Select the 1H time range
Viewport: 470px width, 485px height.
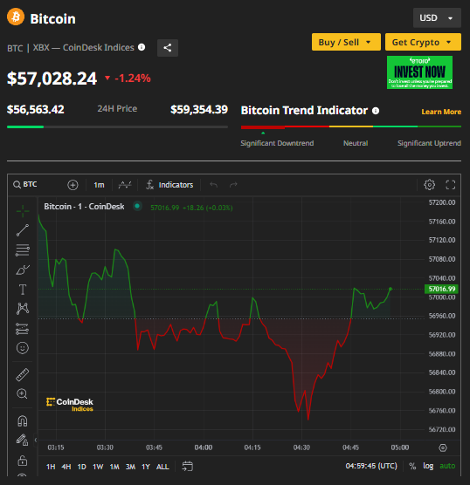(51, 467)
